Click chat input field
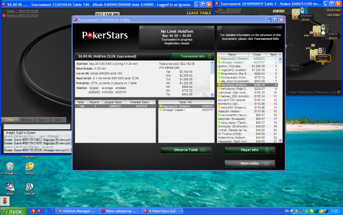This screenshot has width=343, height=215. click(37, 127)
